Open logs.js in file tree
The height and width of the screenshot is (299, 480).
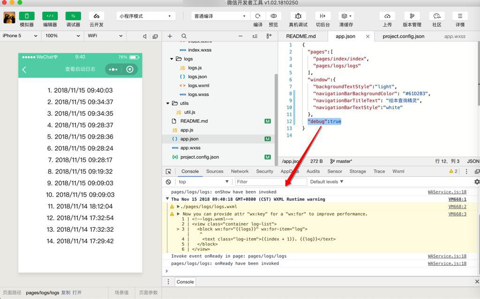(x=195, y=67)
